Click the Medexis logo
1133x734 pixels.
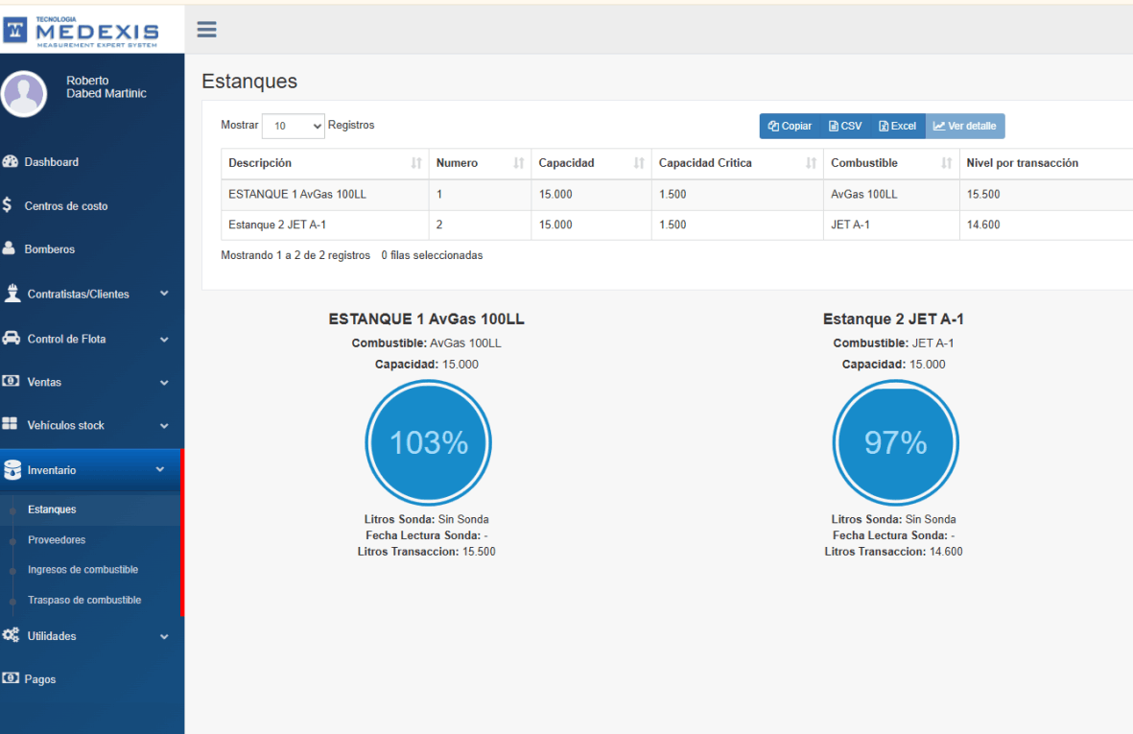click(91, 29)
